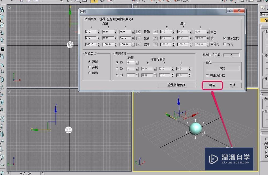The height and width of the screenshot is (175, 268).
Task: Check the 均匀 checkbox
Action: 225,44
